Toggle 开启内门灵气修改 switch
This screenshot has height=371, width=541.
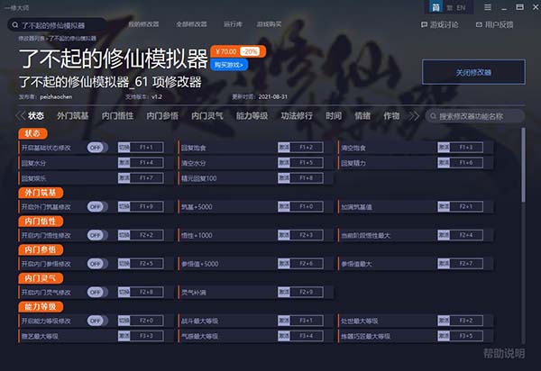point(97,293)
